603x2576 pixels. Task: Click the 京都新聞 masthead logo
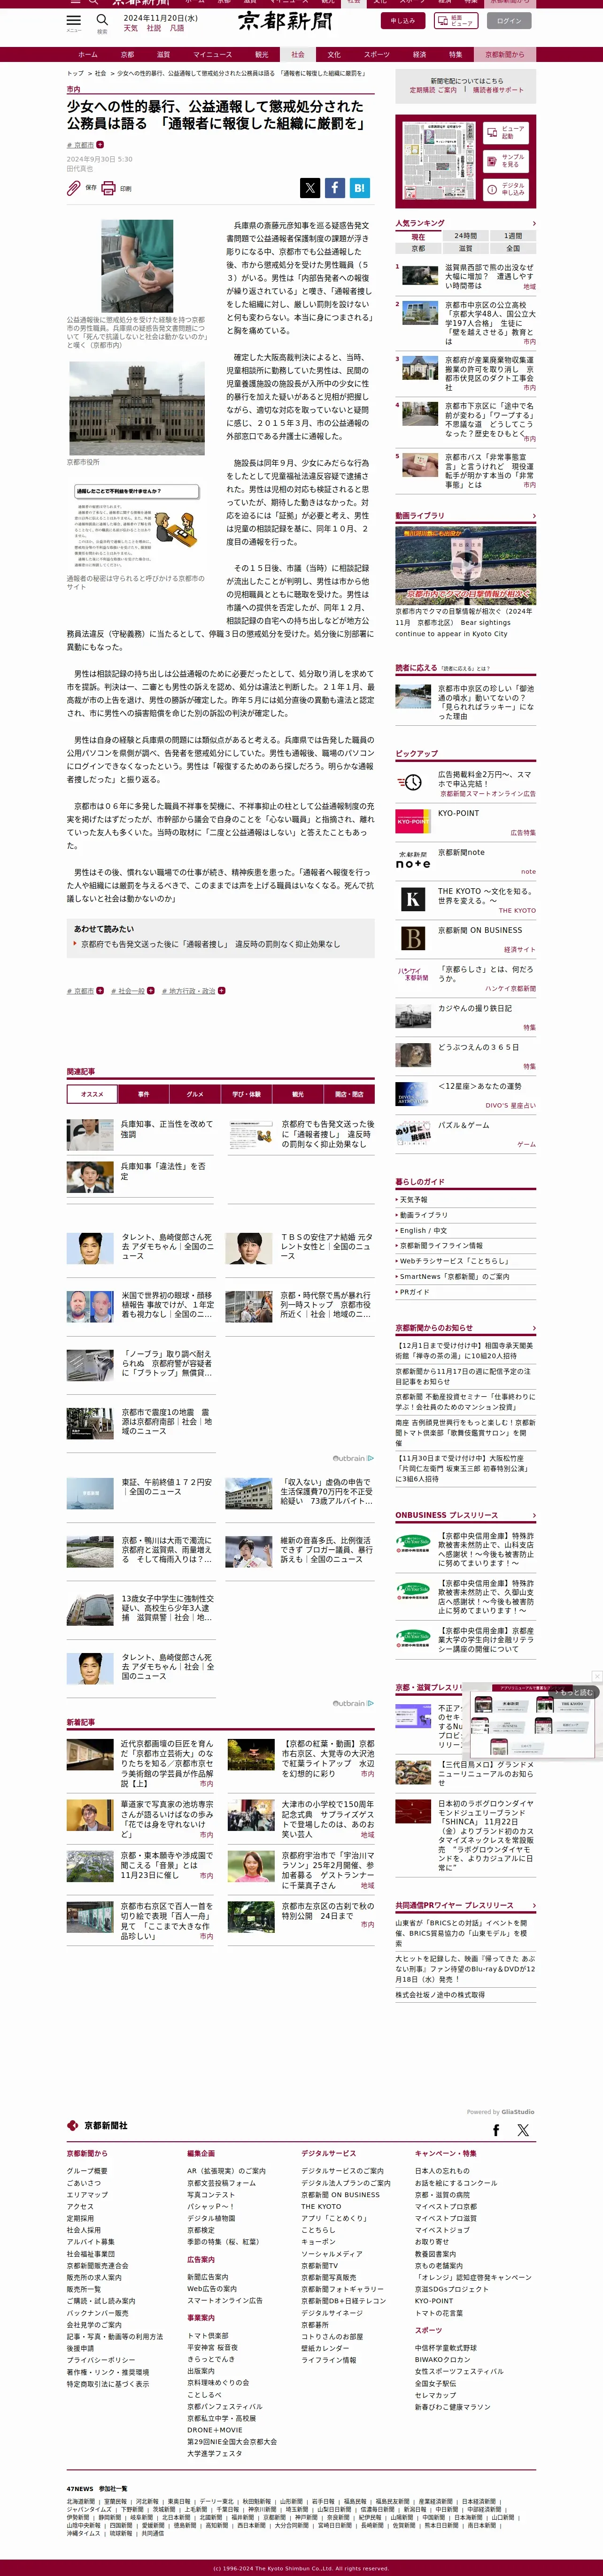285,21
